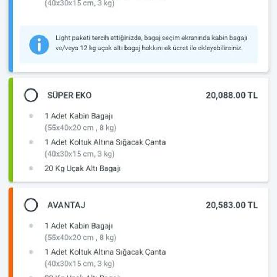This screenshot has width=277, height=277.
Task: Click bullet beside Koltuk Altına Çanta in SÜPER EKO
Action: point(31,142)
